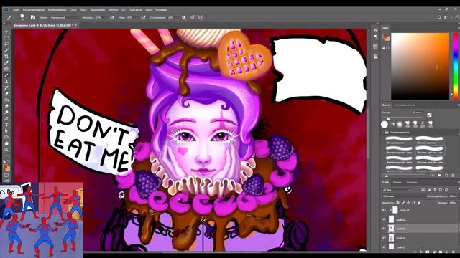Select the Lasso tool
The height and width of the screenshot is (258, 460).
click(x=6, y=44)
